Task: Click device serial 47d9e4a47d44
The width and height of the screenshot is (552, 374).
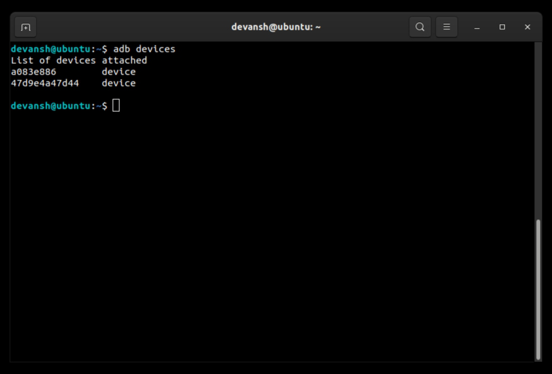Action: coord(45,83)
